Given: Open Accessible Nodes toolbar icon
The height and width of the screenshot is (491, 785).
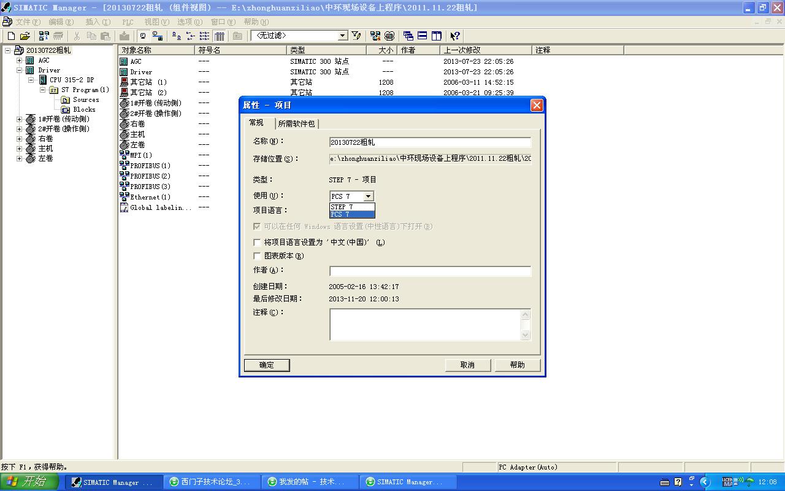Looking at the screenshot, I should click(x=44, y=36).
